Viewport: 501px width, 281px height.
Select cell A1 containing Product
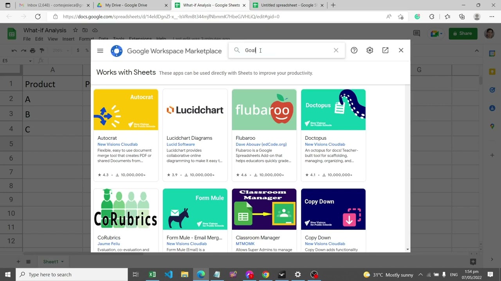click(x=52, y=84)
